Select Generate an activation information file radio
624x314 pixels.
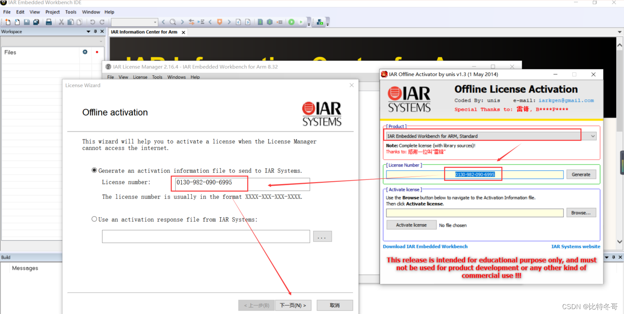[x=94, y=170]
